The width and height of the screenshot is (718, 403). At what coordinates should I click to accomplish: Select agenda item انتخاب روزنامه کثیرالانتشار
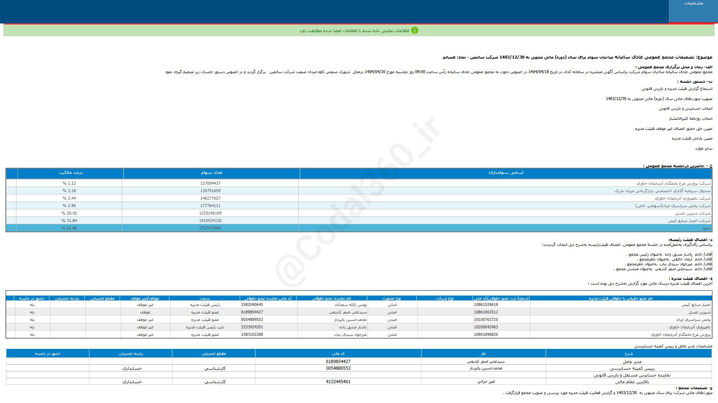click(690, 119)
